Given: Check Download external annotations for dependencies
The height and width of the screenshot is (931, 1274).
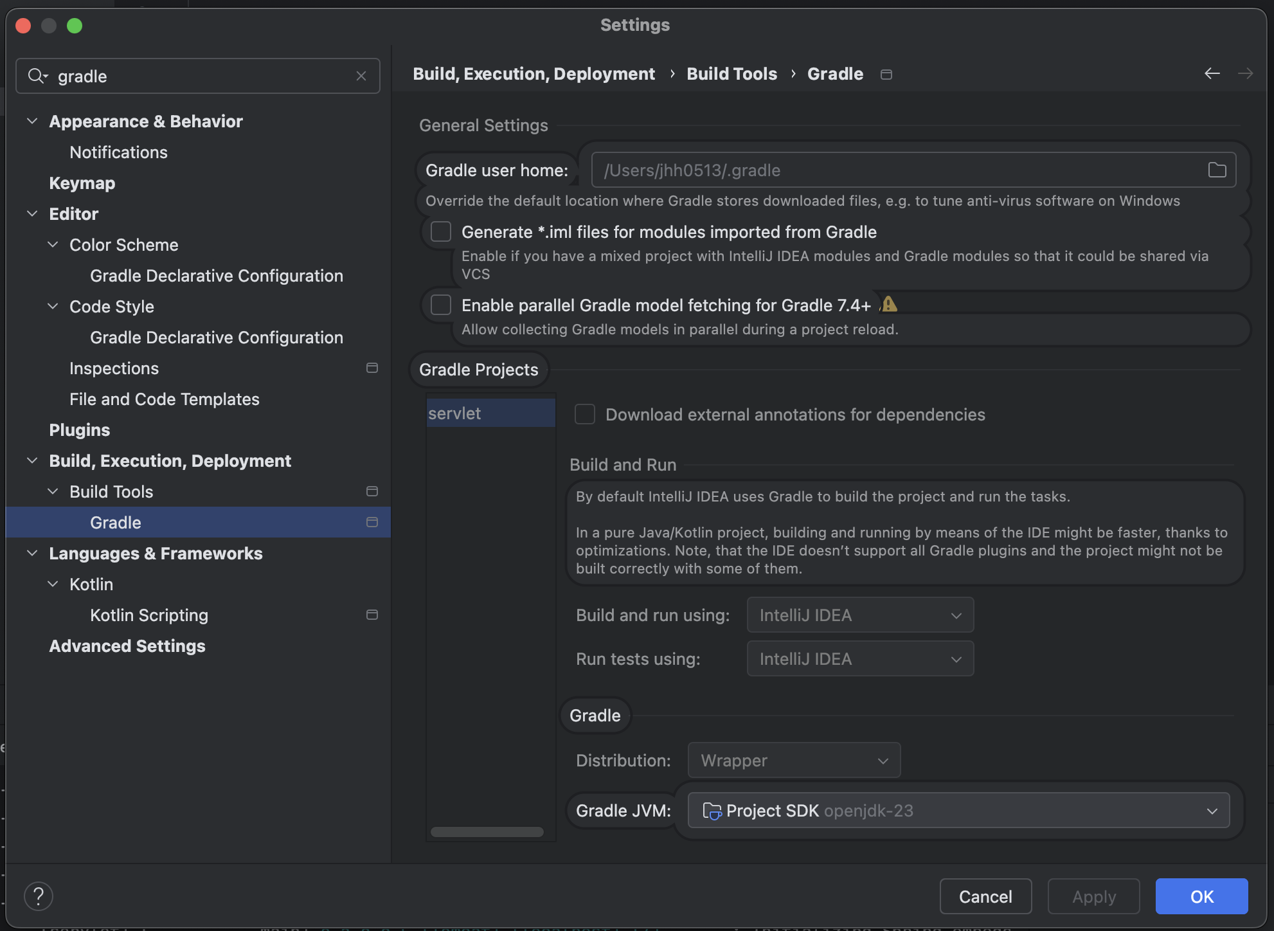Looking at the screenshot, I should click(x=585, y=414).
